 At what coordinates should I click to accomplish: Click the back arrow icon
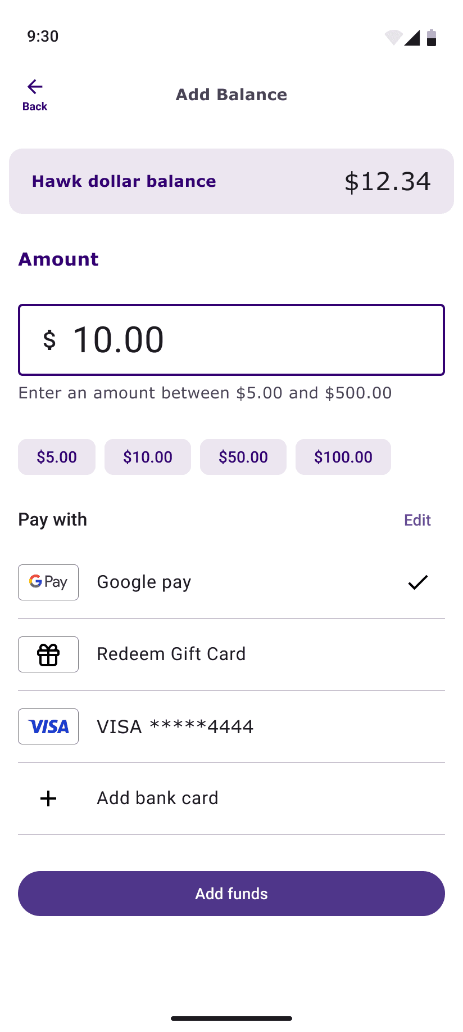35,86
